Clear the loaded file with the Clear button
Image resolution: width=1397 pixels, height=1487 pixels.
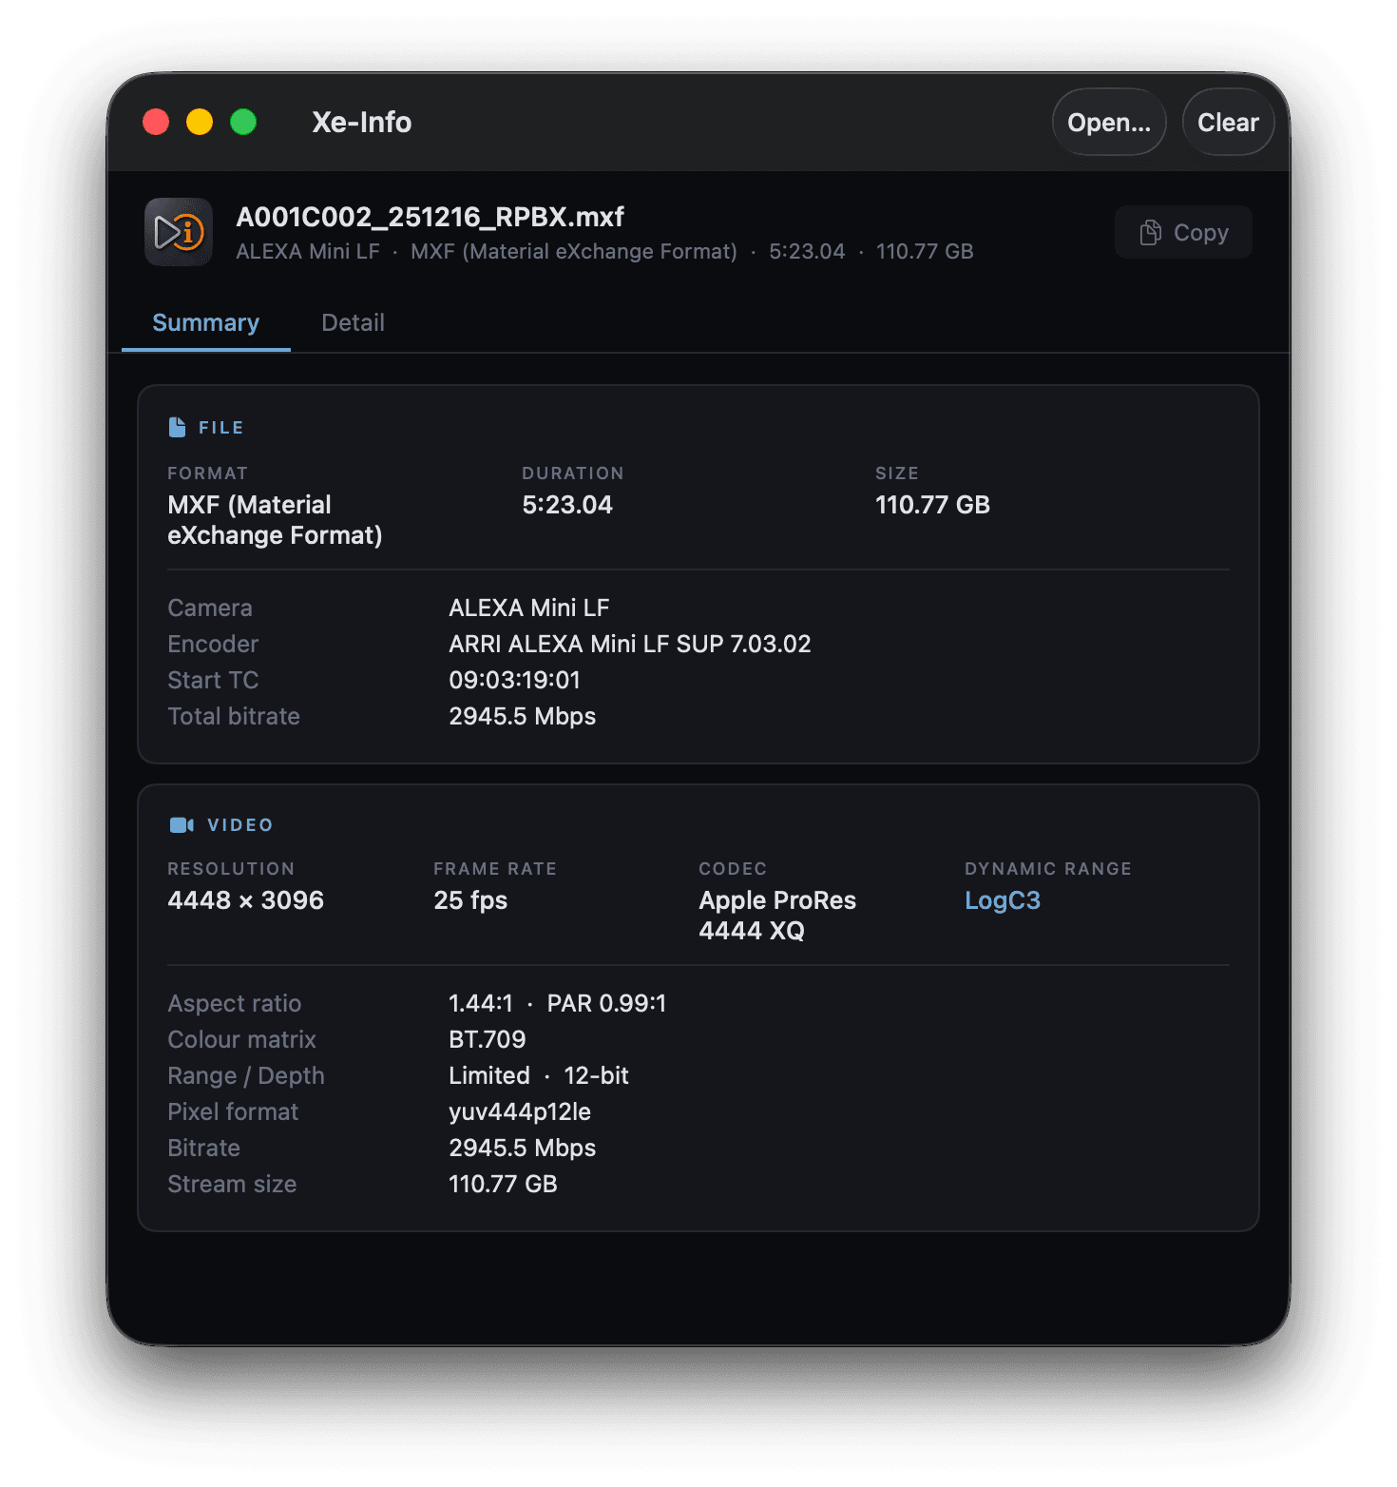click(x=1228, y=122)
